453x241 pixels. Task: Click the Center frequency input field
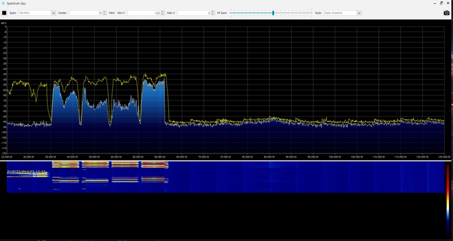(86, 13)
